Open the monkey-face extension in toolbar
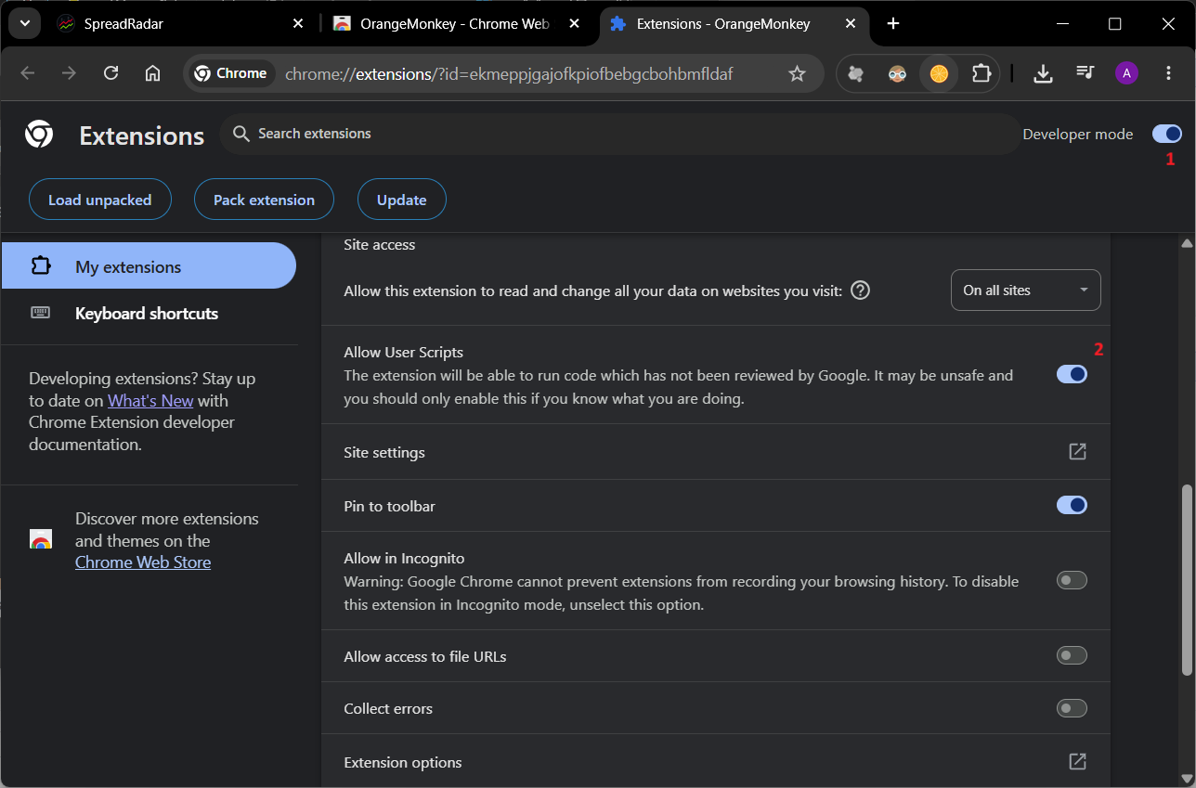 click(897, 73)
